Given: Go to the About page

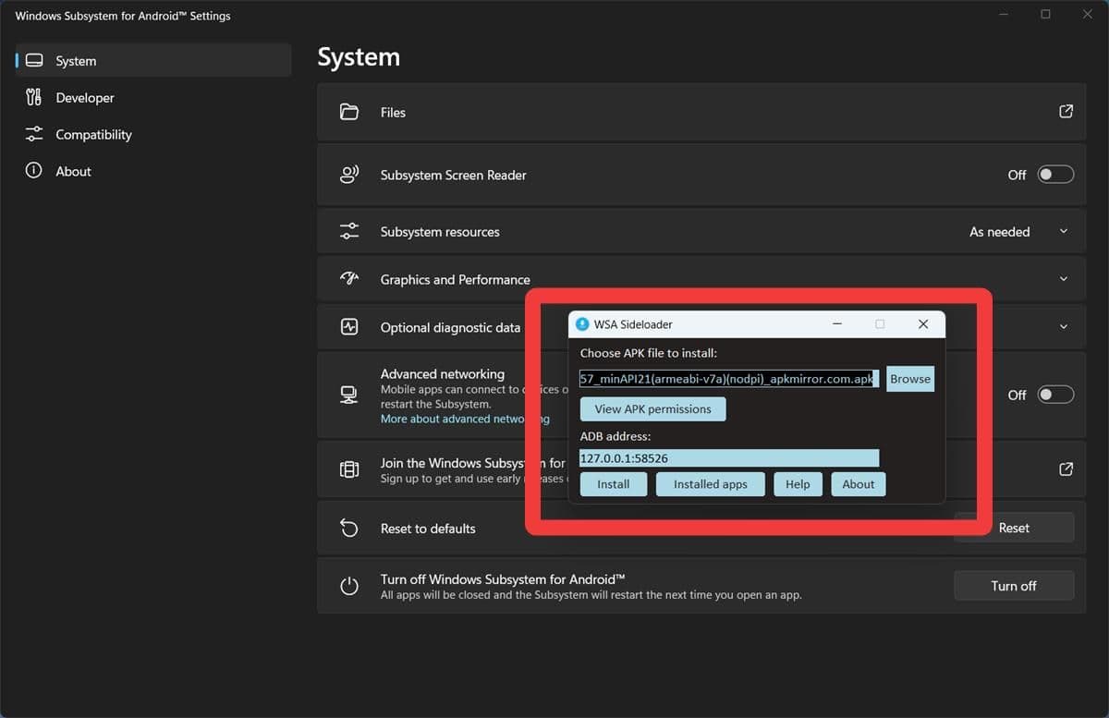Looking at the screenshot, I should click(73, 172).
